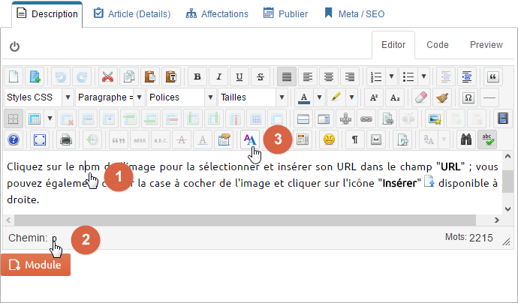This screenshot has width=518, height=303.
Task: Open editor Help icon
Action: 14,139
